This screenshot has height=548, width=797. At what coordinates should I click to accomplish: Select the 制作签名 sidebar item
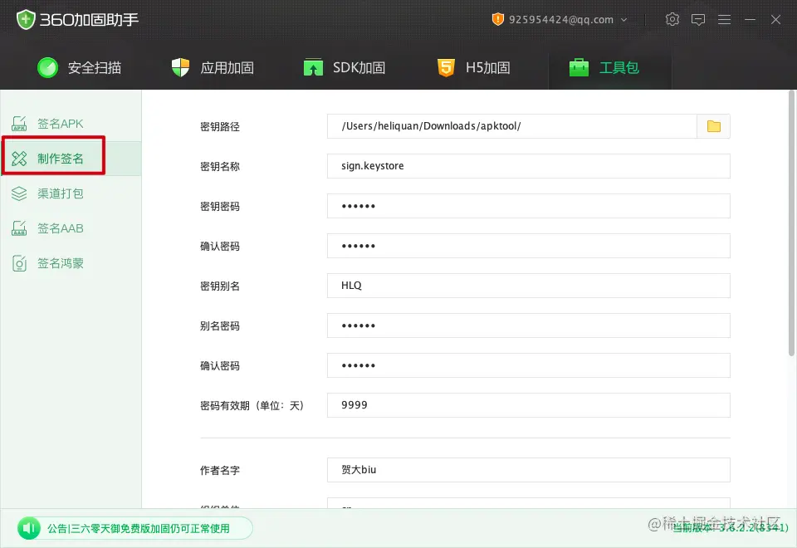pos(71,159)
